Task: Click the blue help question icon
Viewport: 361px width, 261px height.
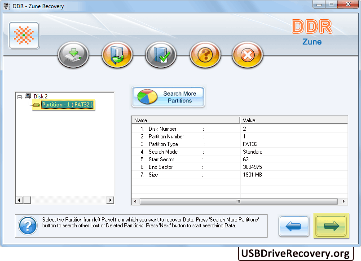Action: (x=28, y=226)
